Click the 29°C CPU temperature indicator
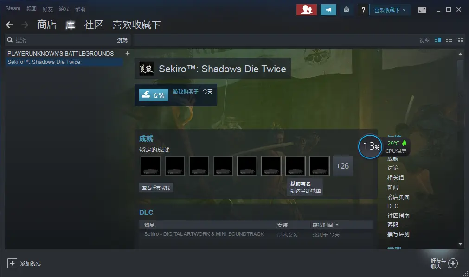 click(396, 147)
